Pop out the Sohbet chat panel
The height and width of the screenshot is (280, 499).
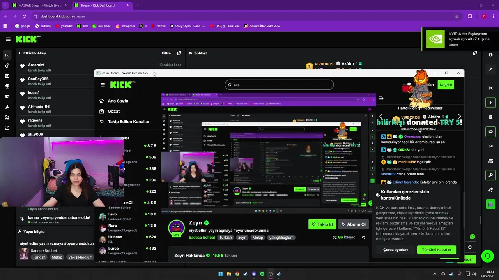[475, 53]
